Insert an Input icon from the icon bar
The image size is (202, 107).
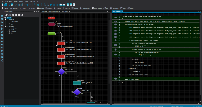coord(2,16)
